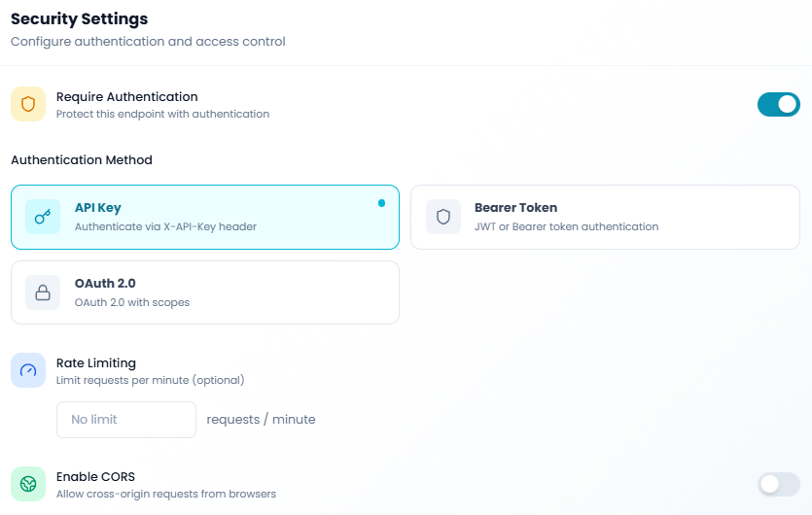Click the shield icon in Bearer Token card
The width and height of the screenshot is (812, 515).
pyautogui.click(x=443, y=217)
